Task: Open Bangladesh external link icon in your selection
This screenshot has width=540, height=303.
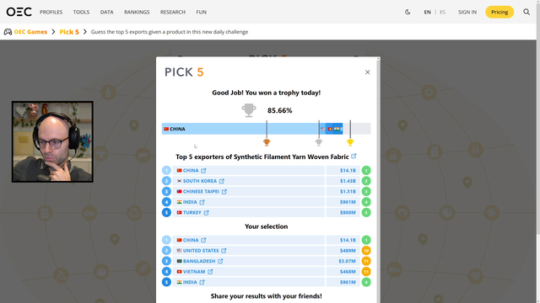Action: click(x=220, y=261)
